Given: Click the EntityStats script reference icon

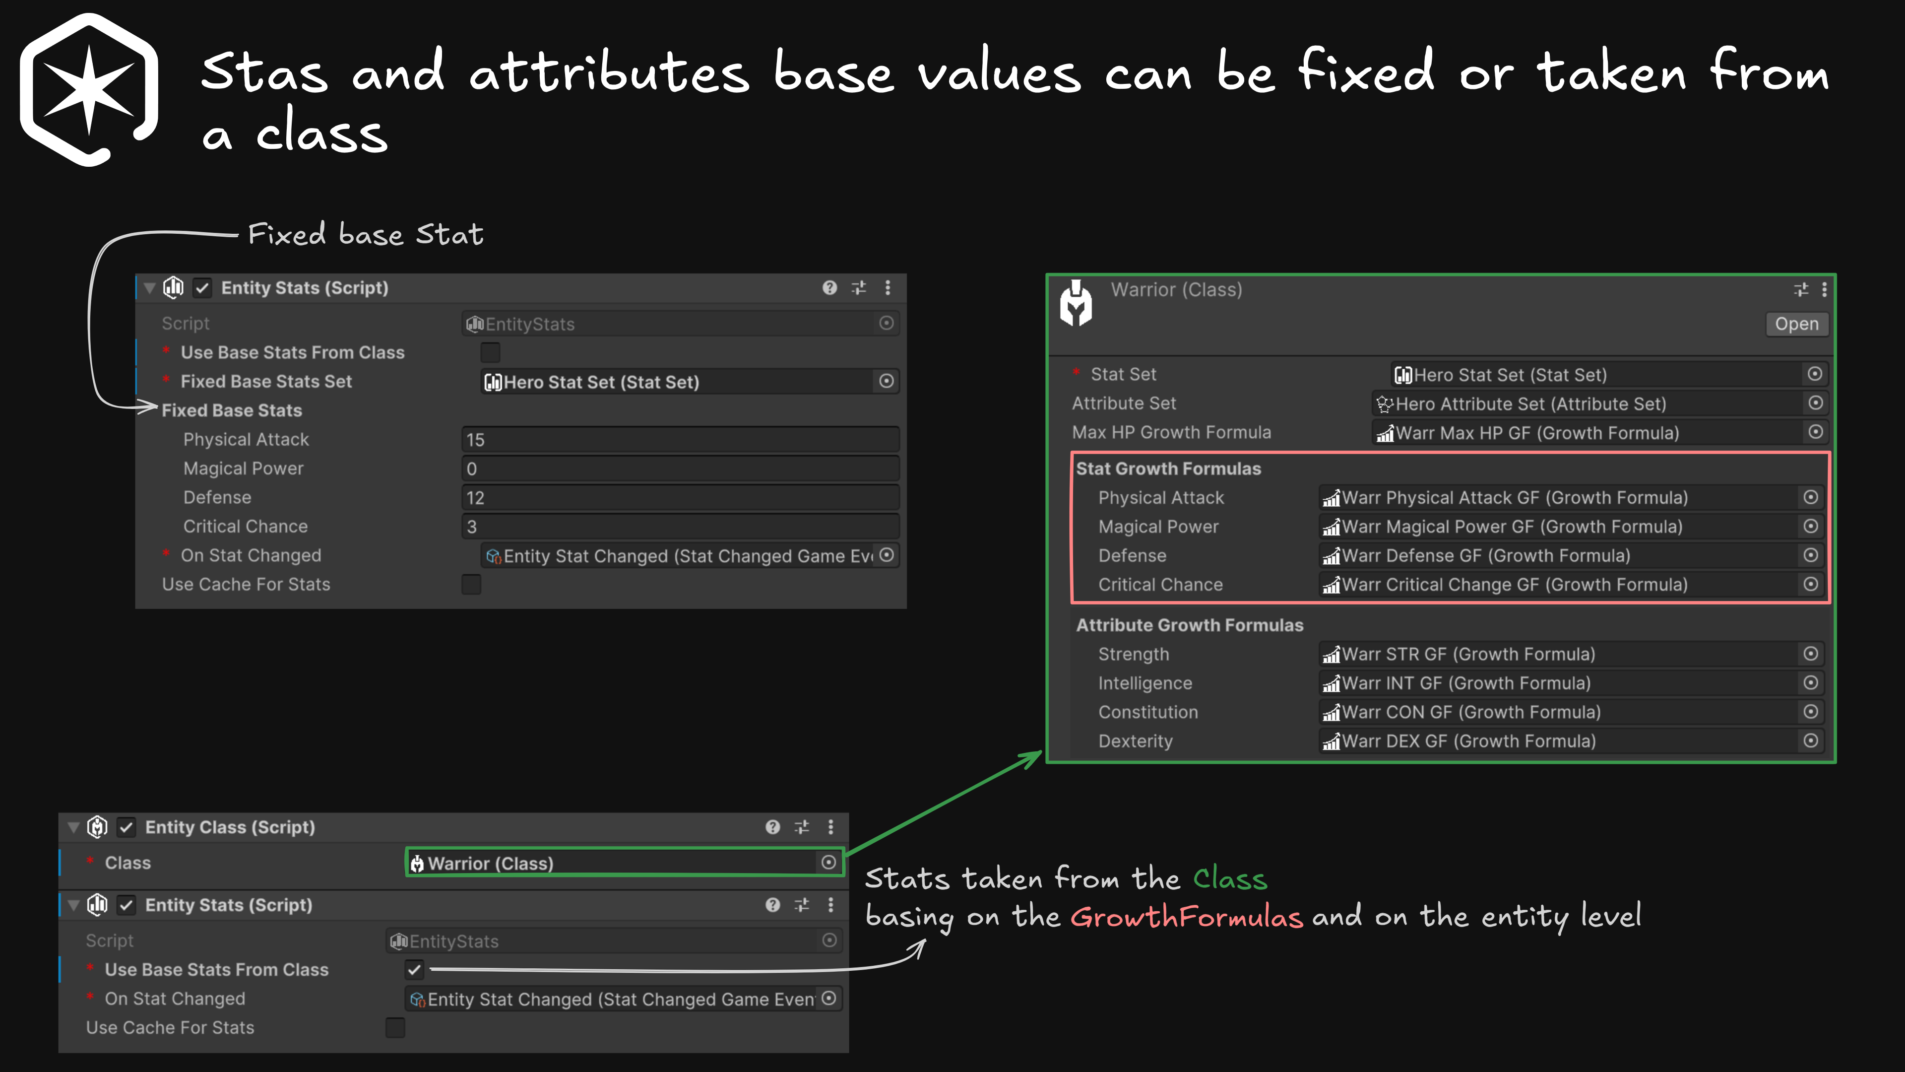Looking at the screenshot, I should point(886,323).
